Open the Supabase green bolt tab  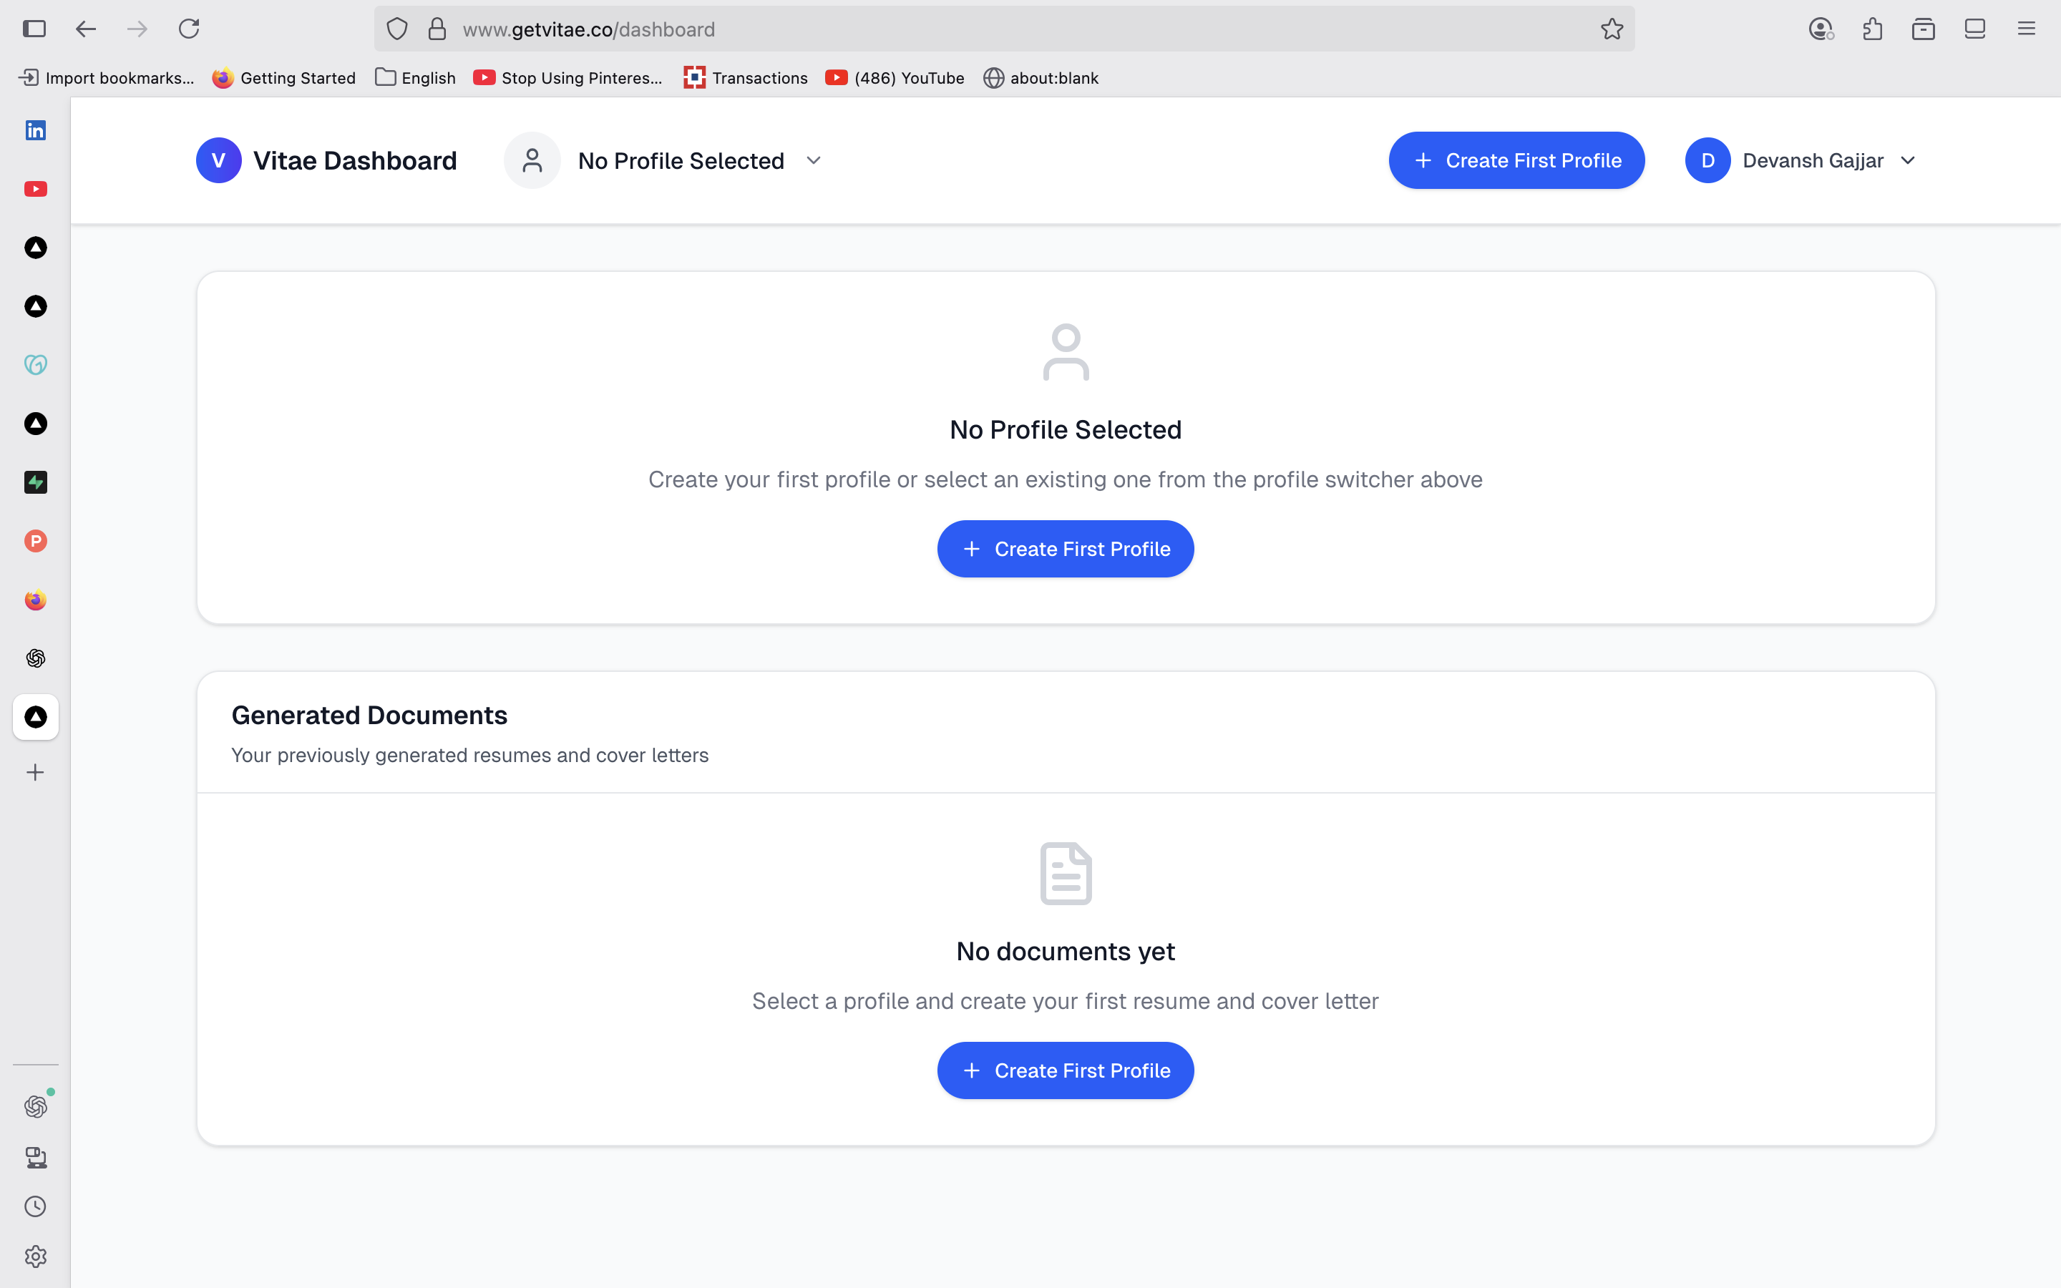pyautogui.click(x=35, y=482)
